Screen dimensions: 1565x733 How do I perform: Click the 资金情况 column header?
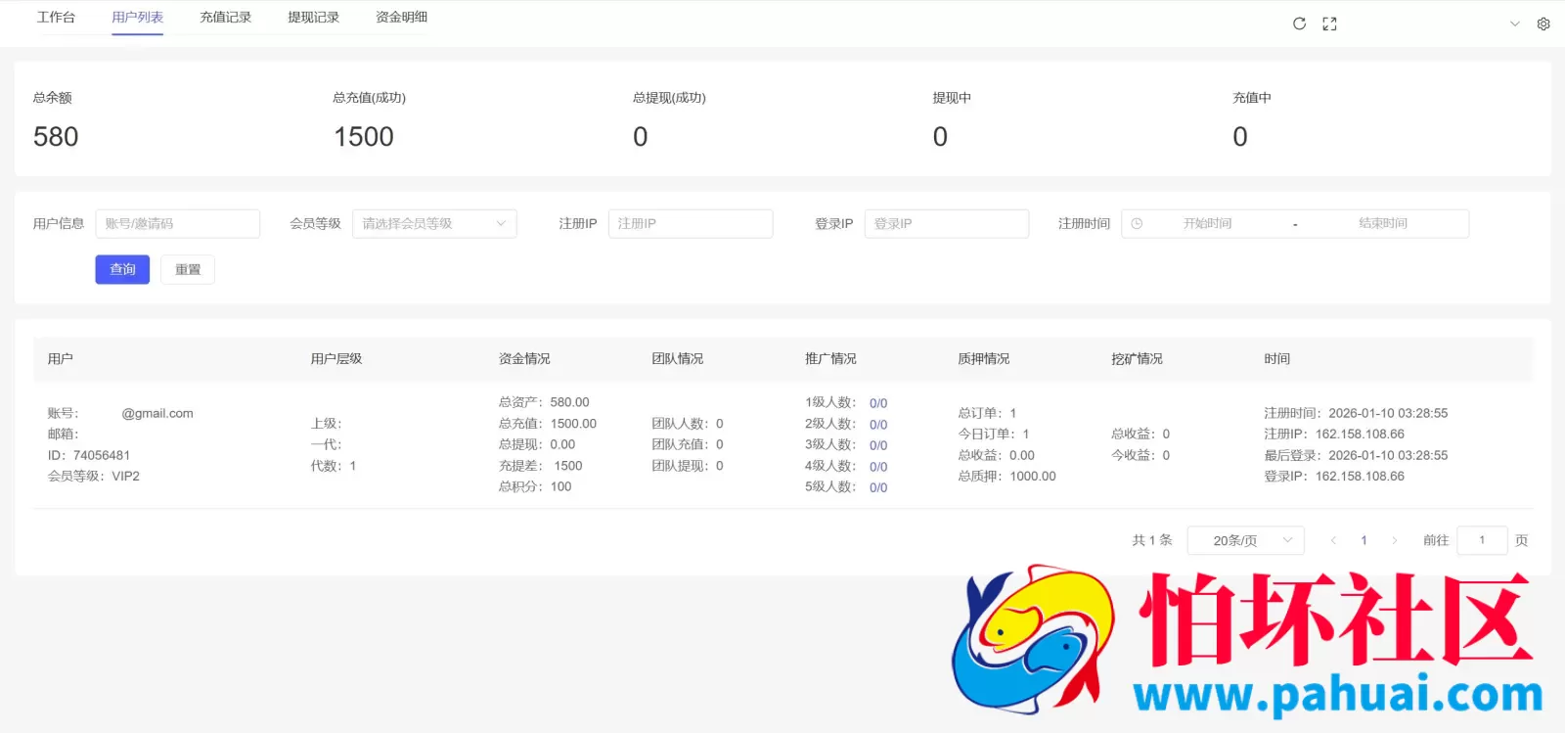point(524,359)
